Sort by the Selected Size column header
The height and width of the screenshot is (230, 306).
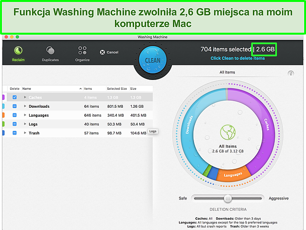[x=117, y=89]
